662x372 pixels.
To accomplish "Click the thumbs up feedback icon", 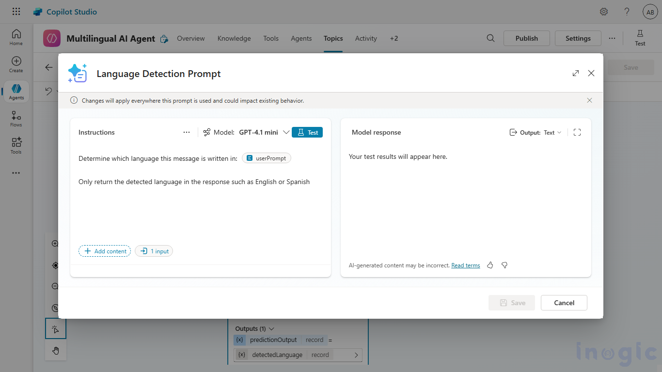I will (x=490, y=265).
